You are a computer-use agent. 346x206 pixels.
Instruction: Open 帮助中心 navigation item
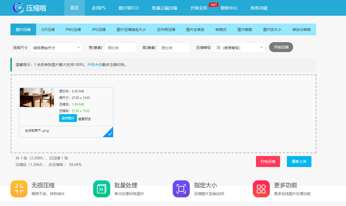pos(229,8)
